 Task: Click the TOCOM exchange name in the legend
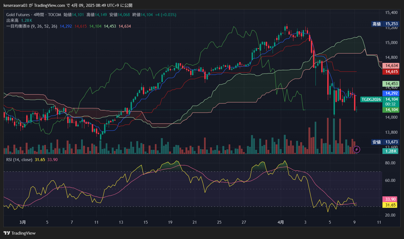click(55, 15)
